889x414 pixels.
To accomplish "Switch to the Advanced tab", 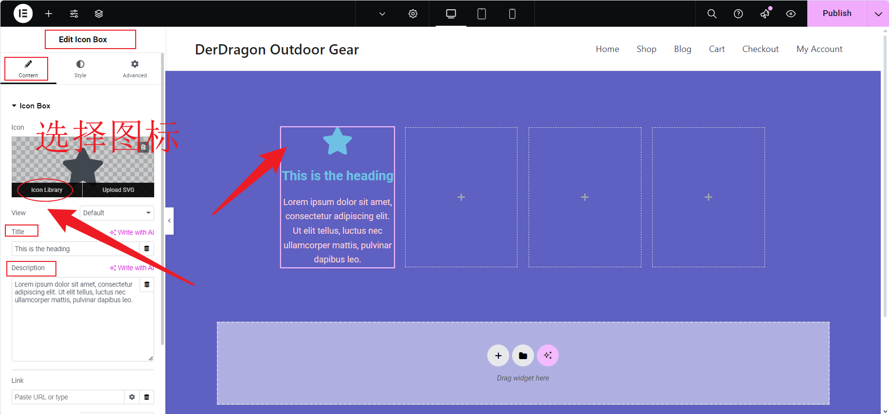I will (135, 69).
